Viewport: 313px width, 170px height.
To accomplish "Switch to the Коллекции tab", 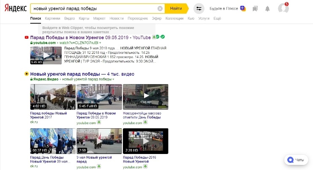I will [x=174, y=18].
